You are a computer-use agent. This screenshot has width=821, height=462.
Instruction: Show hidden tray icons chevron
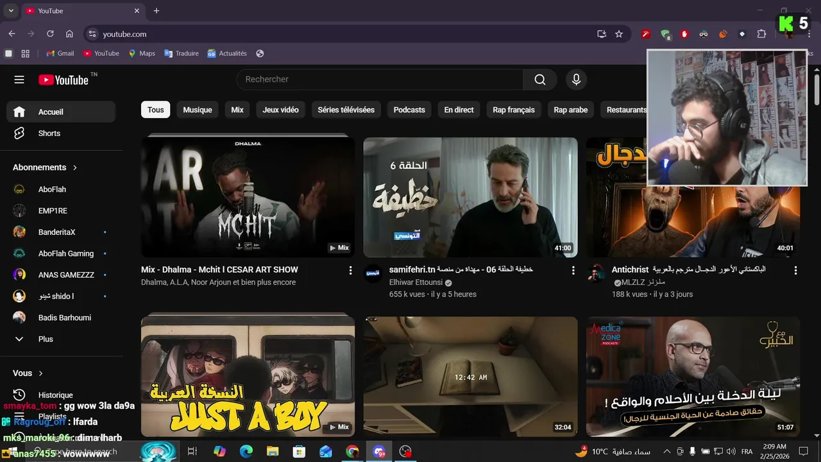tap(666, 452)
